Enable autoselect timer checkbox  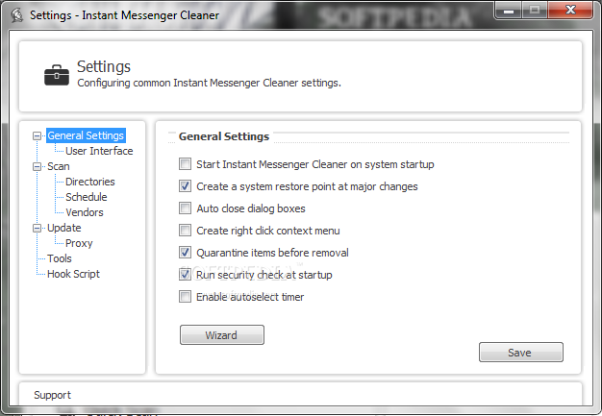point(185,296)
